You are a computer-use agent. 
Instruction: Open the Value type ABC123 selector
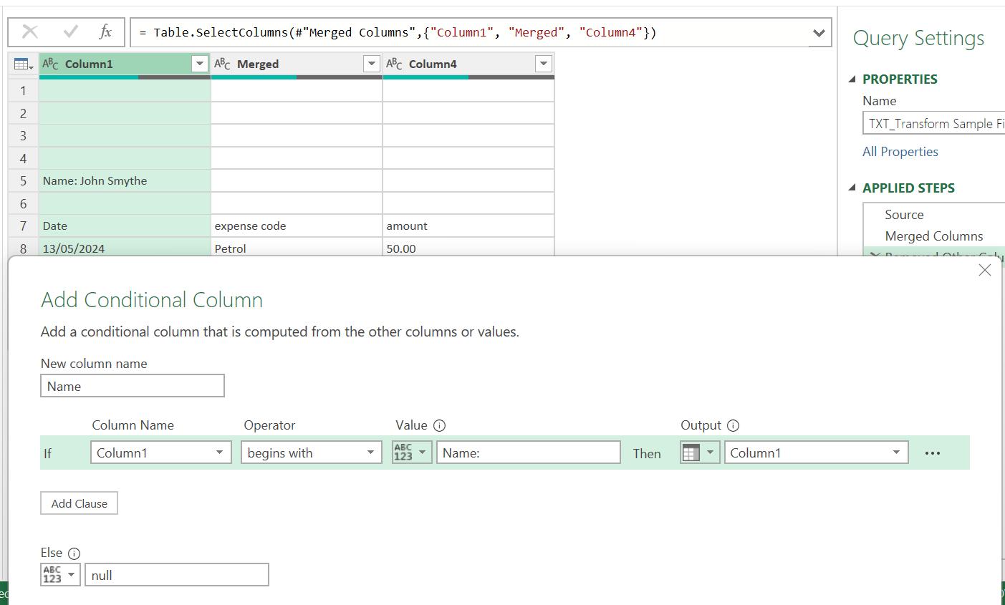click(x=412, y=452)
